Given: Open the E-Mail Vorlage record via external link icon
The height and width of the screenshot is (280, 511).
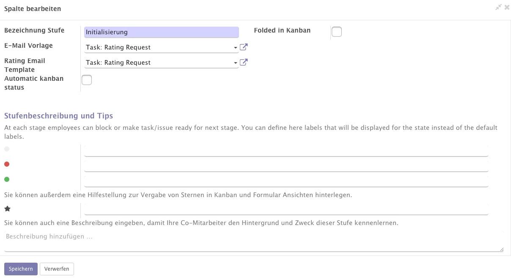Looking at the screenshot, I should click(x=244, y=47).
